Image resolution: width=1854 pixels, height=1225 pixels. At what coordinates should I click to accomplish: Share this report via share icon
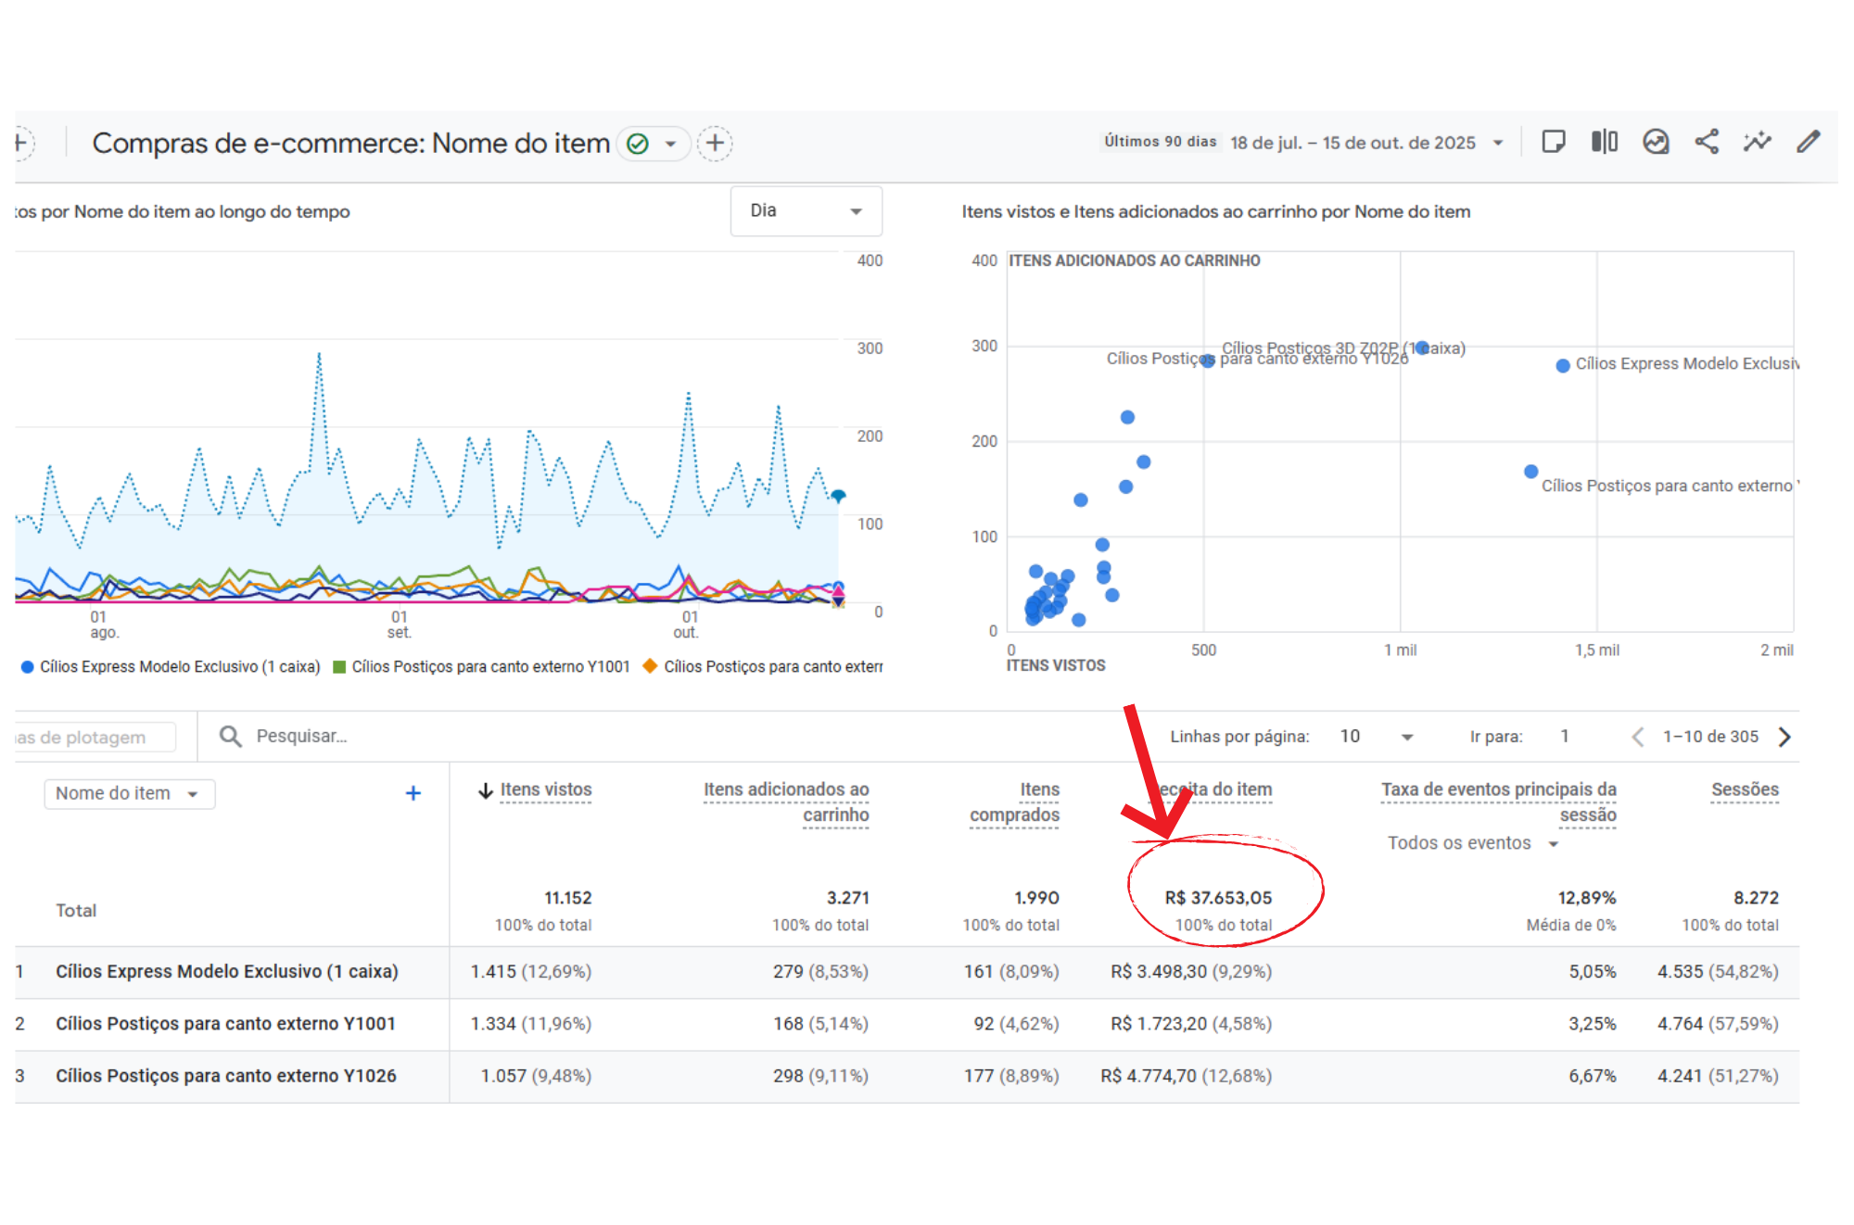coord(1707,142)
